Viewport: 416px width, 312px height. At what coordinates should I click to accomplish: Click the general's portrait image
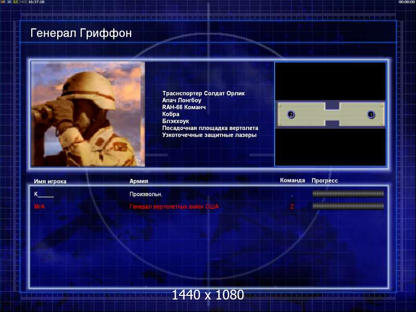click(x=88, y=114)
